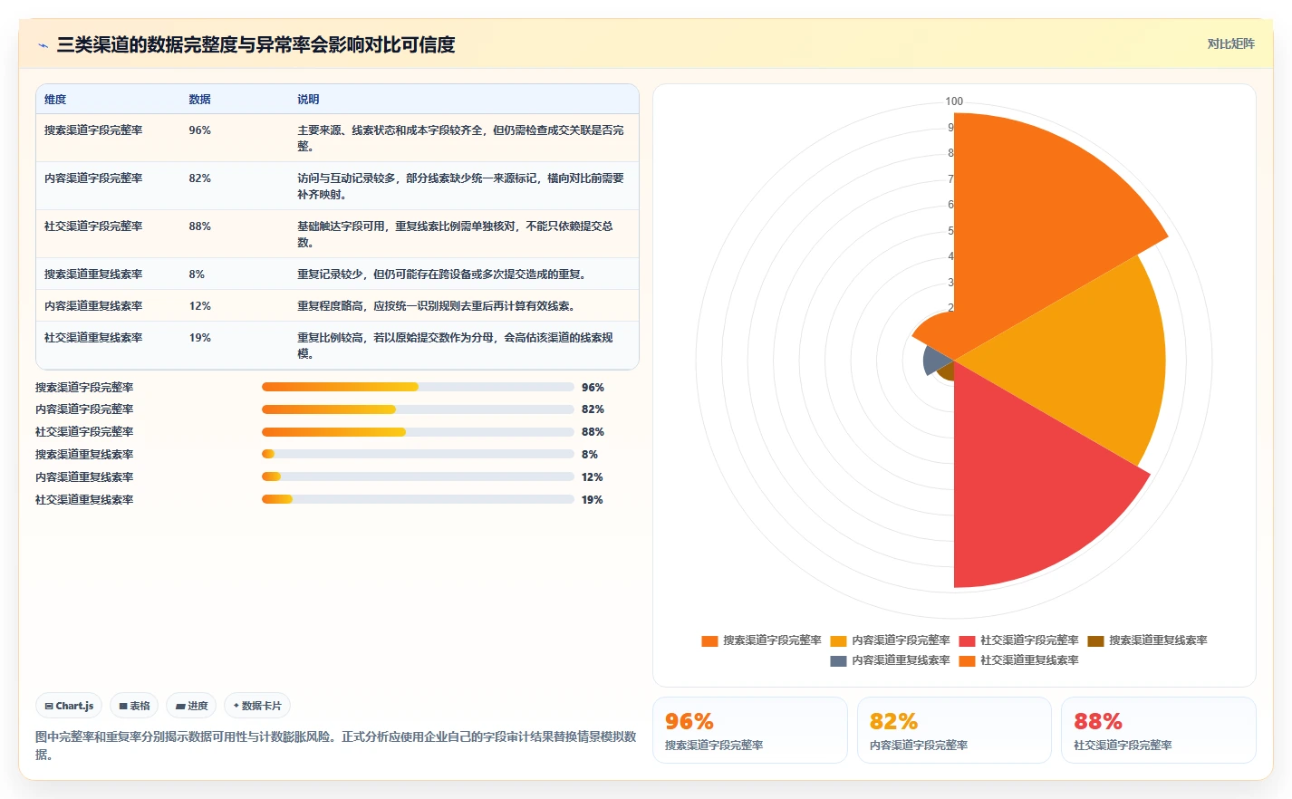Image resolution: width=1292 pixels, height=799 pixels.
Task: Click the 96% value in the table
Action: tap(199, 130)
